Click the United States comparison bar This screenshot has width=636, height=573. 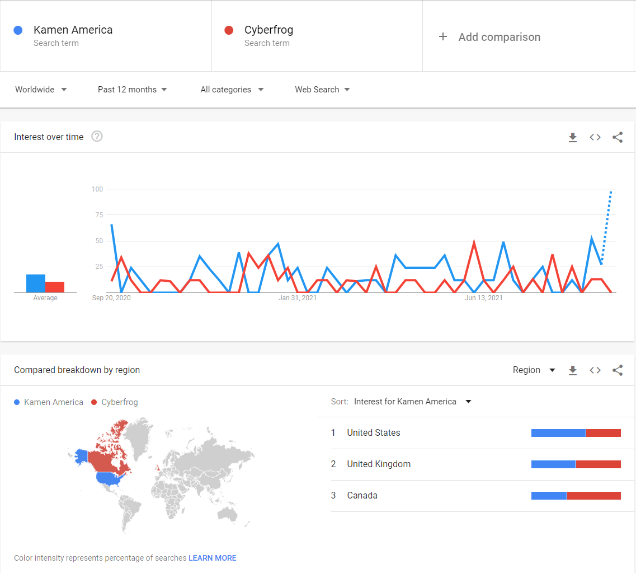576,433
